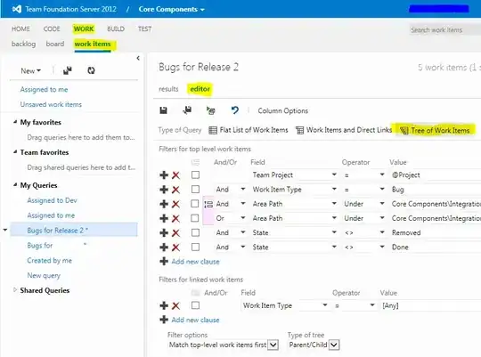Screen dimensions: 481x357
Task: Check the Team Project clause checkbox
Action: (195, 174)
